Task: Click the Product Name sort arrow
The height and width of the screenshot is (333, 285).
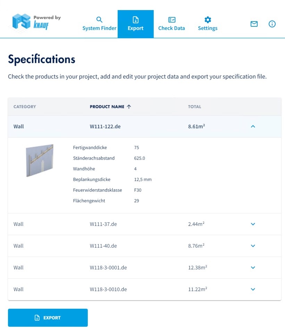Action: point(129,107)
